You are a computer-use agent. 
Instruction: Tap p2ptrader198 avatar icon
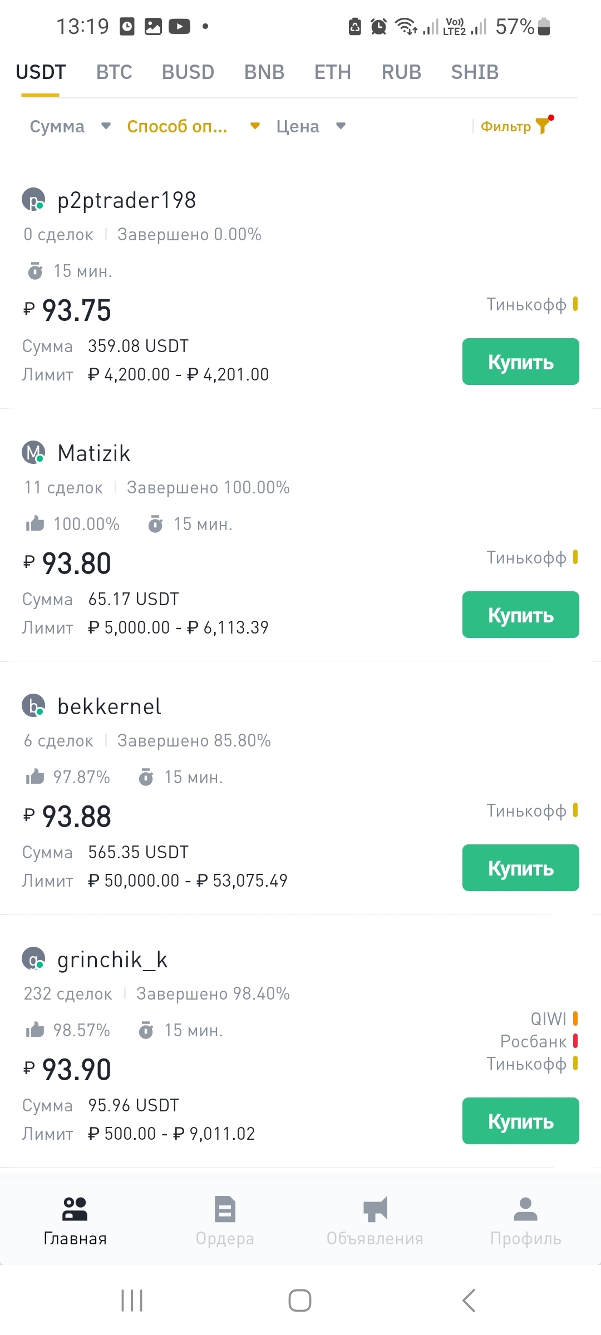33,200
